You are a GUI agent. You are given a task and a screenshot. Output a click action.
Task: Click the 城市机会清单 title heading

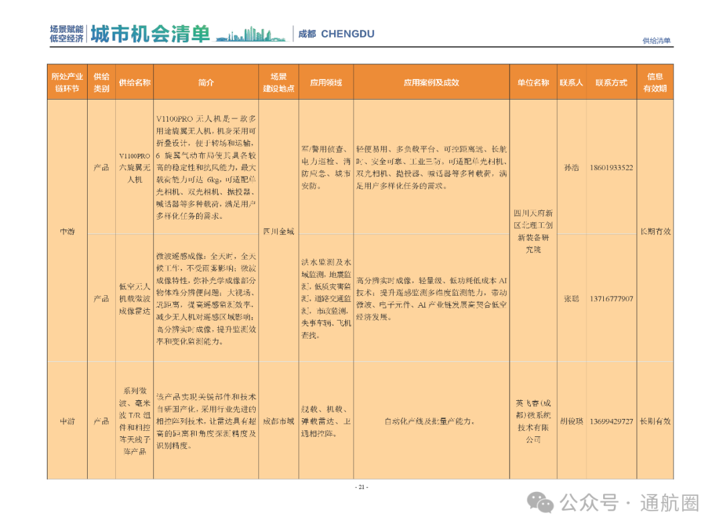point(150,34)
